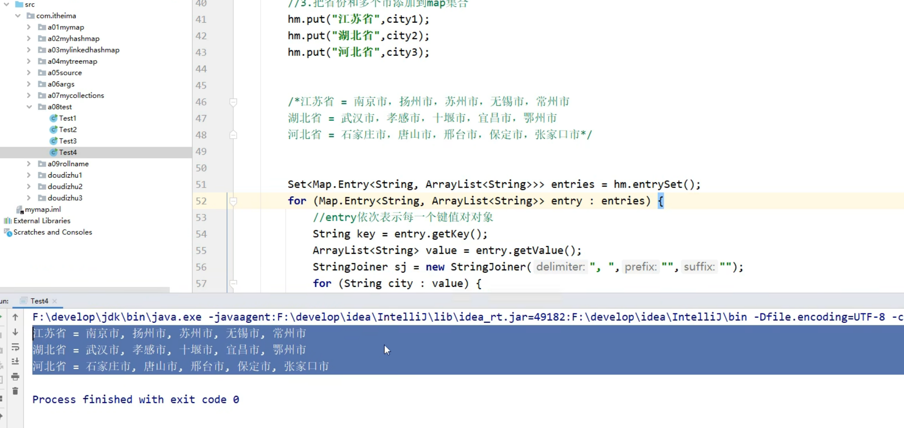Toggle soft-wrap in the console output
Image resolution: width=904 pixels, height=428 pixels.
tap(16, 347)
